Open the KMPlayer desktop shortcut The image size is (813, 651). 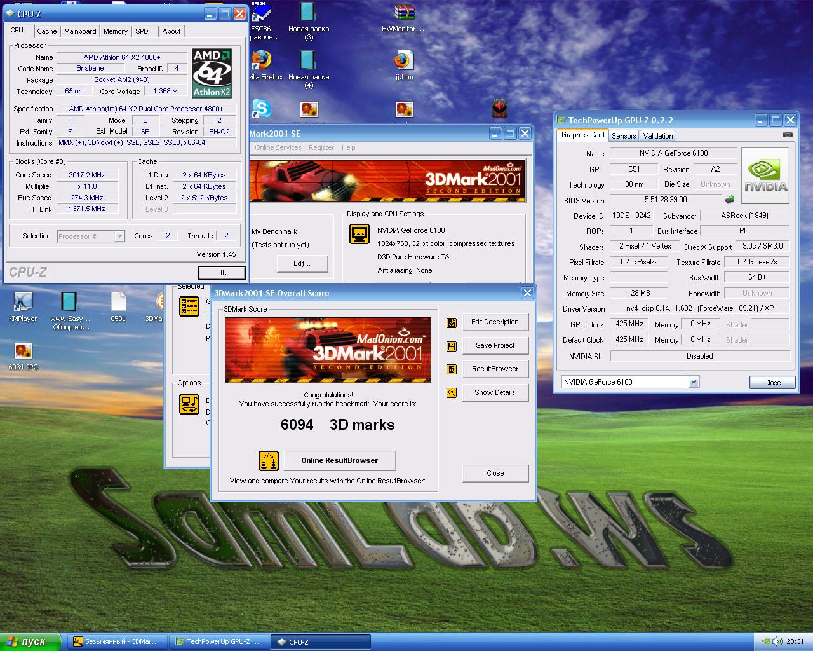(x=23, y=303)
